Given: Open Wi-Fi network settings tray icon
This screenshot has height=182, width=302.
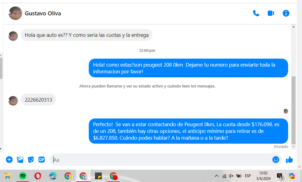Looking at the screenshot, I should point(224,176).
